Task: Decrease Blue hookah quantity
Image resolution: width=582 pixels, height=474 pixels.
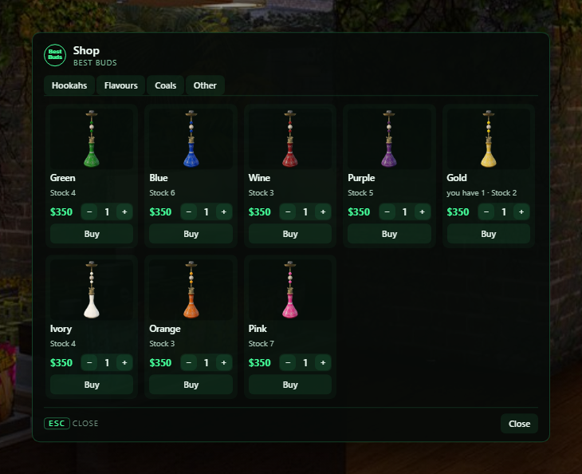Action: 189,211
